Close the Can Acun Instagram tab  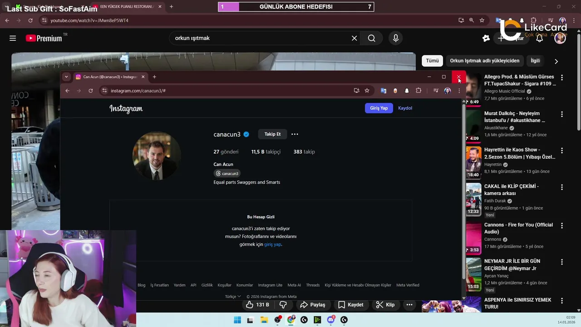tap(143, 77)
